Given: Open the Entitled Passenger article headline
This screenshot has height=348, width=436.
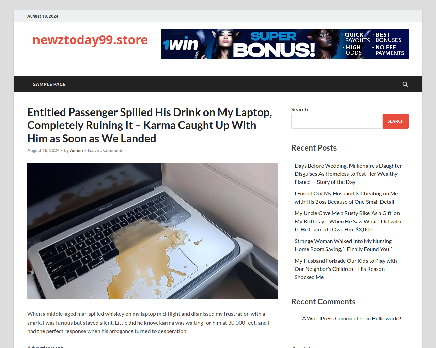Looking at the screenshot, I should 150,125.
